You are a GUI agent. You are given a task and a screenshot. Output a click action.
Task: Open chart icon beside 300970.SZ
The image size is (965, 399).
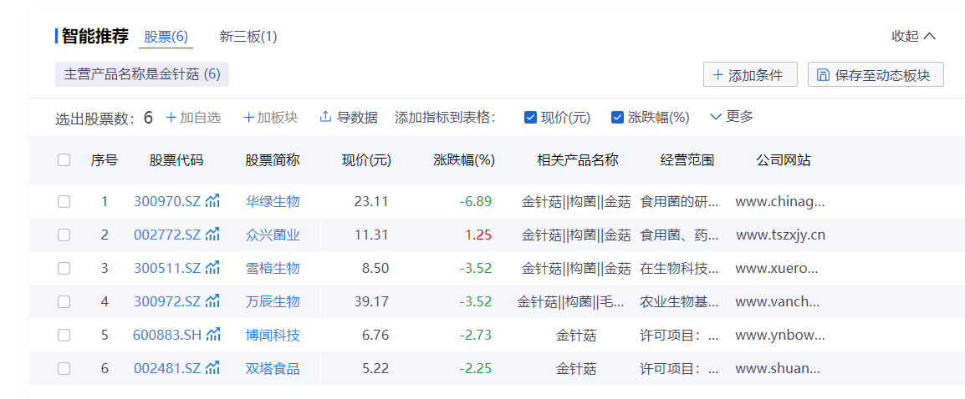(x=212, y=201)
